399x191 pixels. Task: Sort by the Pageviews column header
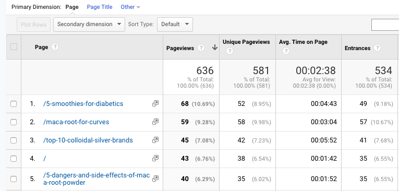pyautogui.click(x=180, y=48)
